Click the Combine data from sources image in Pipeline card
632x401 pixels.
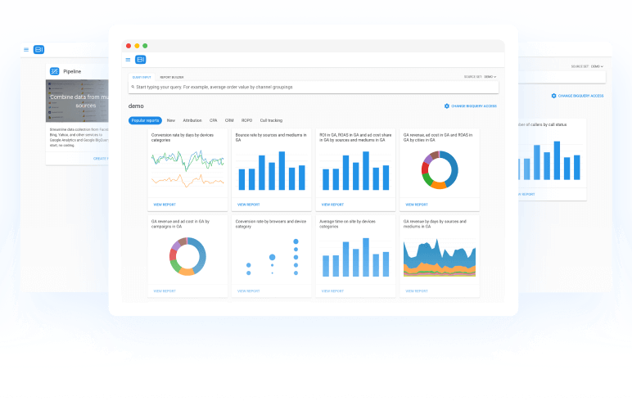pyautogui.click(x=77, y=101)
